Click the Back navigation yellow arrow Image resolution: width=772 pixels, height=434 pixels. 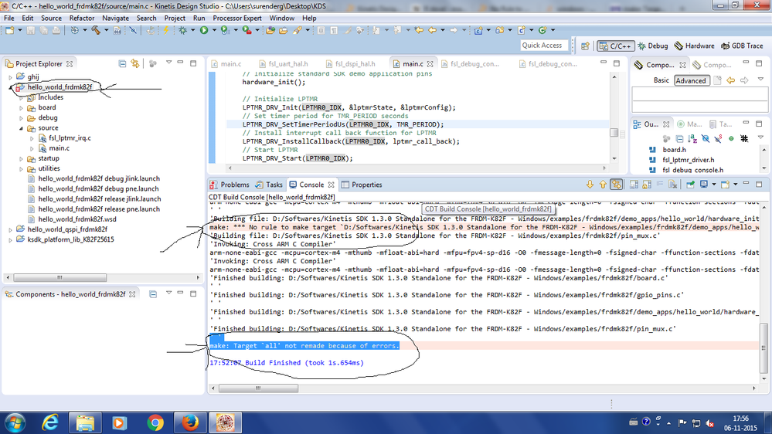tap(432, 31)
